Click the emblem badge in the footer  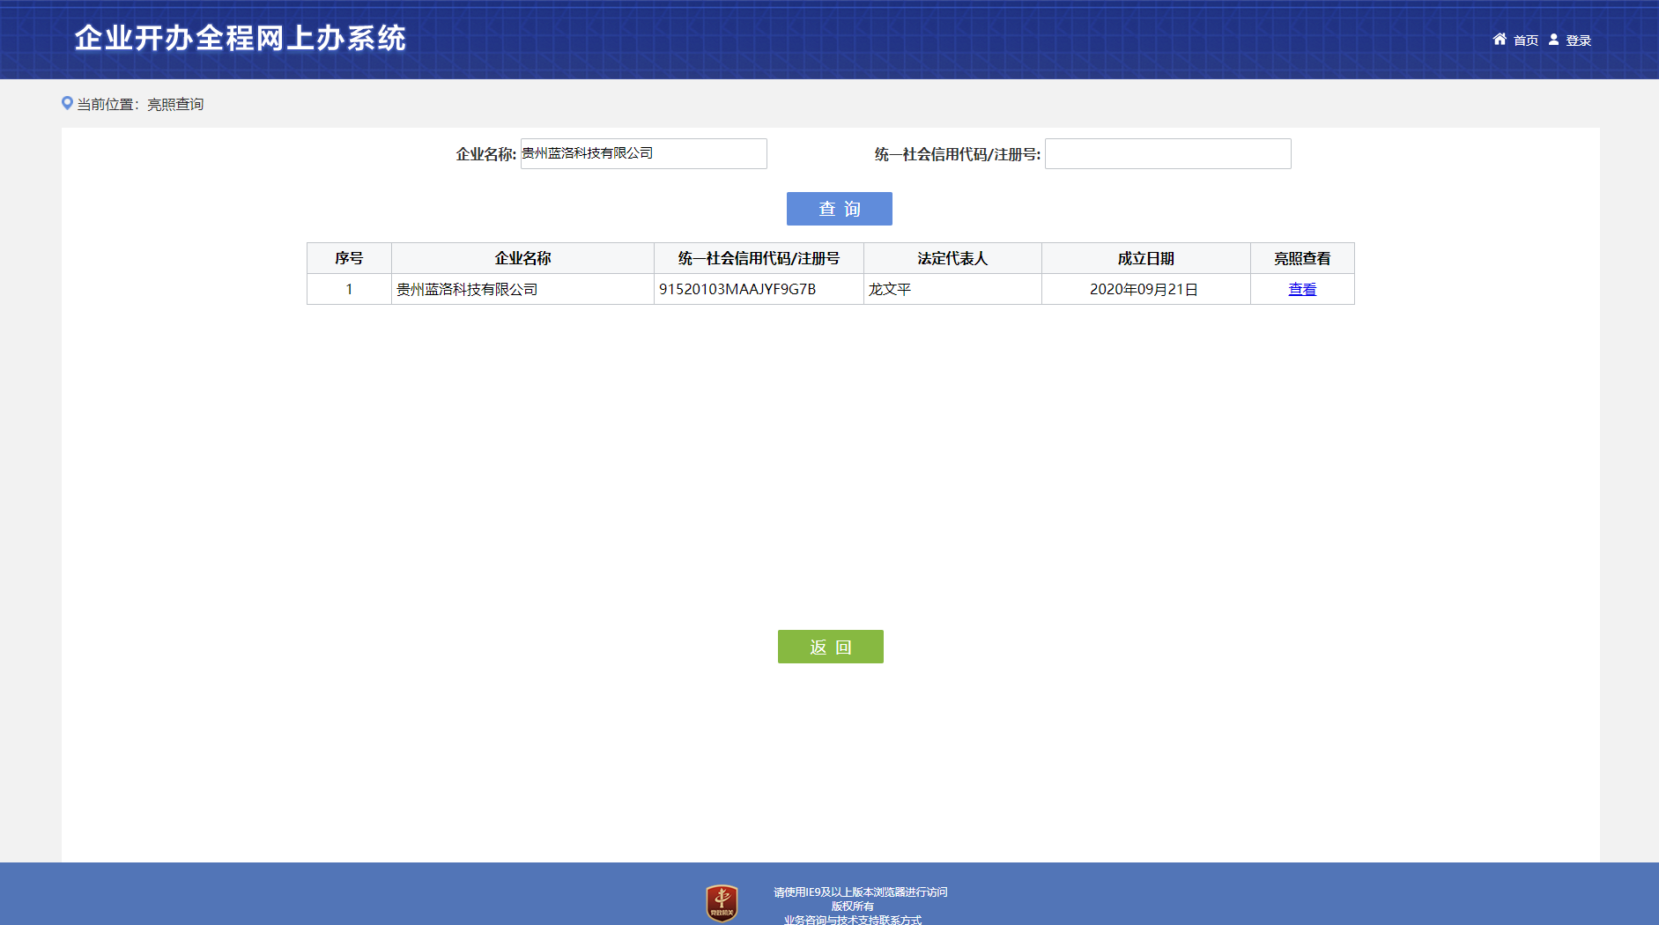(722, 903)
